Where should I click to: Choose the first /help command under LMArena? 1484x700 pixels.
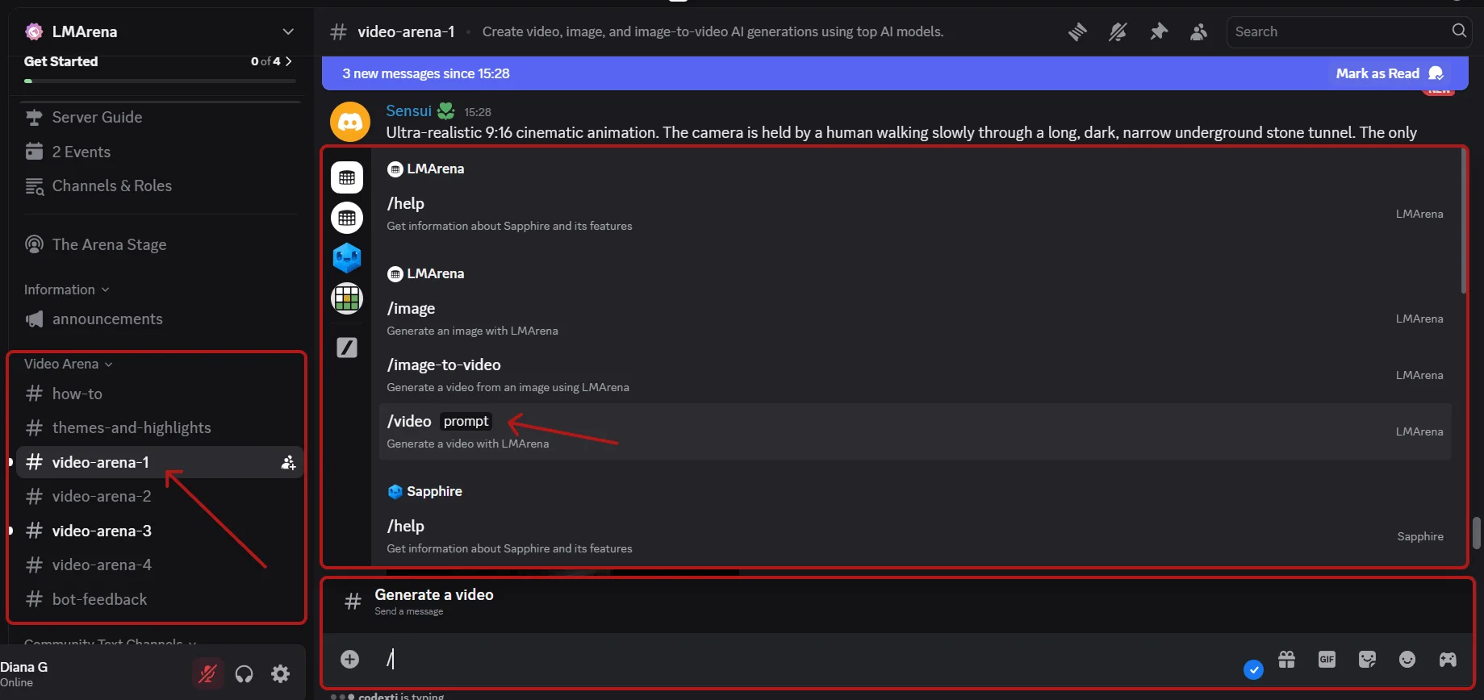coord(915,214)
